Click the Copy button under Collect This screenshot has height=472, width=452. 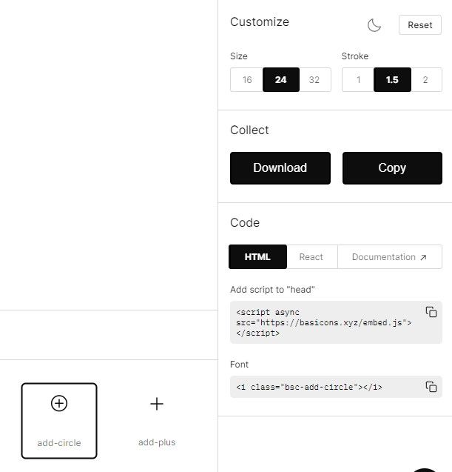[392, 168]
